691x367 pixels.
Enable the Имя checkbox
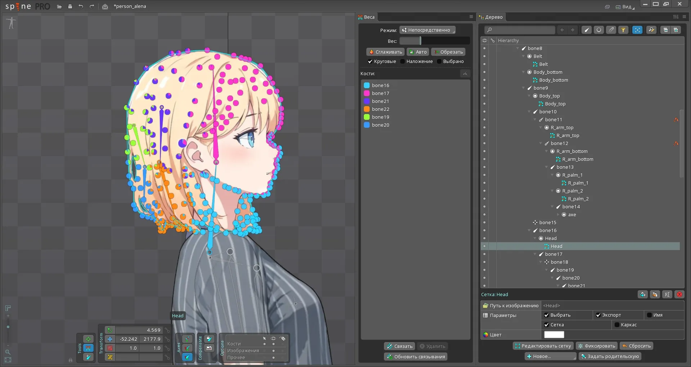pos(649,315)
